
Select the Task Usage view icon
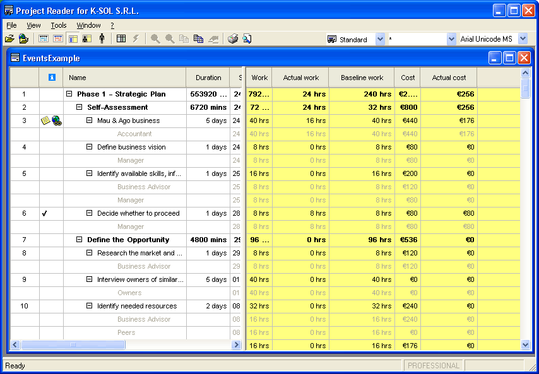coord(73,39)
